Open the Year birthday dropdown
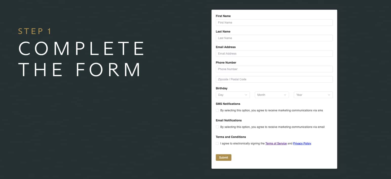The width and height of the screenshot is (391, 179). click(313, 95)
